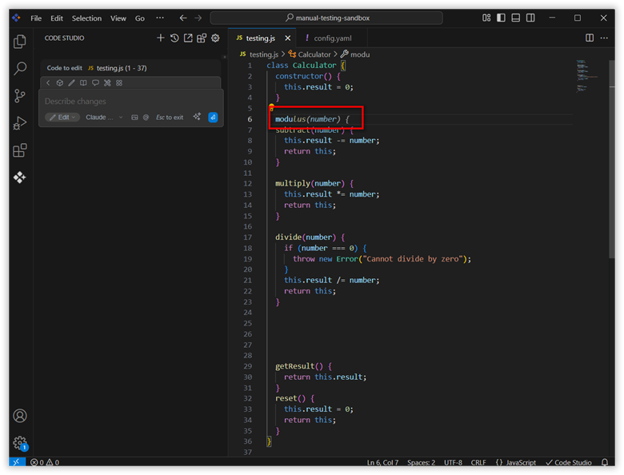
Task: Open Code Studio settings gear
Action: tap(215, 38)
